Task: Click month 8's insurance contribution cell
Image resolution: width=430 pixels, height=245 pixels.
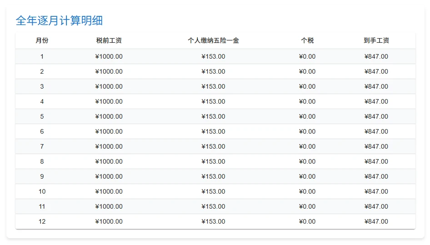Action: click(x=213, y=161)
